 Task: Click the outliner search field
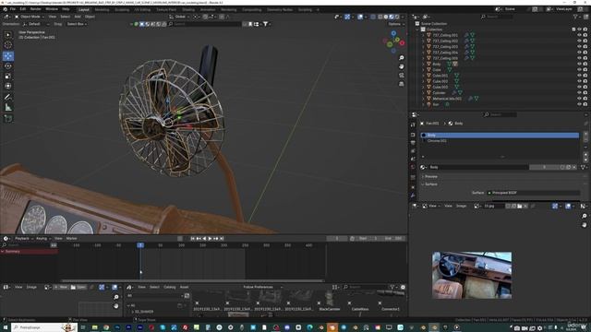pyautogui.click(x=497, y=17)
